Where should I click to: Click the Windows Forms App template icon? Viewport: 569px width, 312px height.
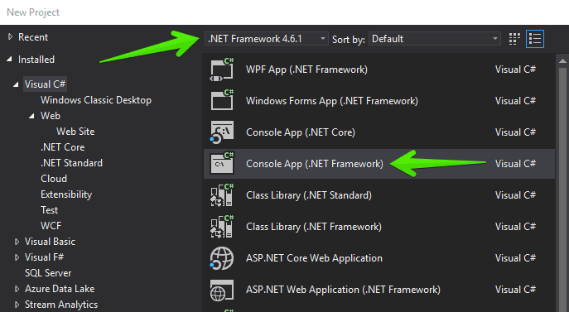coord(222,100)
